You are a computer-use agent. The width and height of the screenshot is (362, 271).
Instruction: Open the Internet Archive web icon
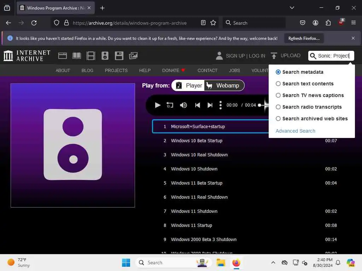pos(62,55)
